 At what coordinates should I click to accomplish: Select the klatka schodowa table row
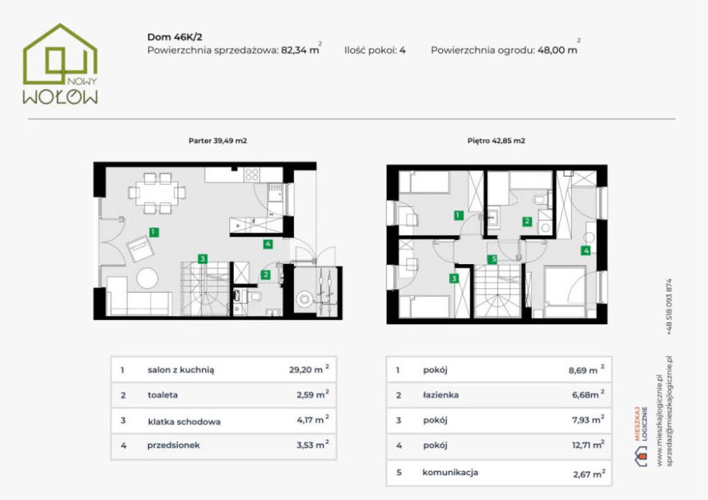pos(224,421)
